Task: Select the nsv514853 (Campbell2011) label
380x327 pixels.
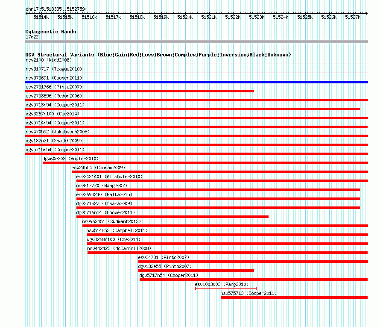Action: (117, 230)
